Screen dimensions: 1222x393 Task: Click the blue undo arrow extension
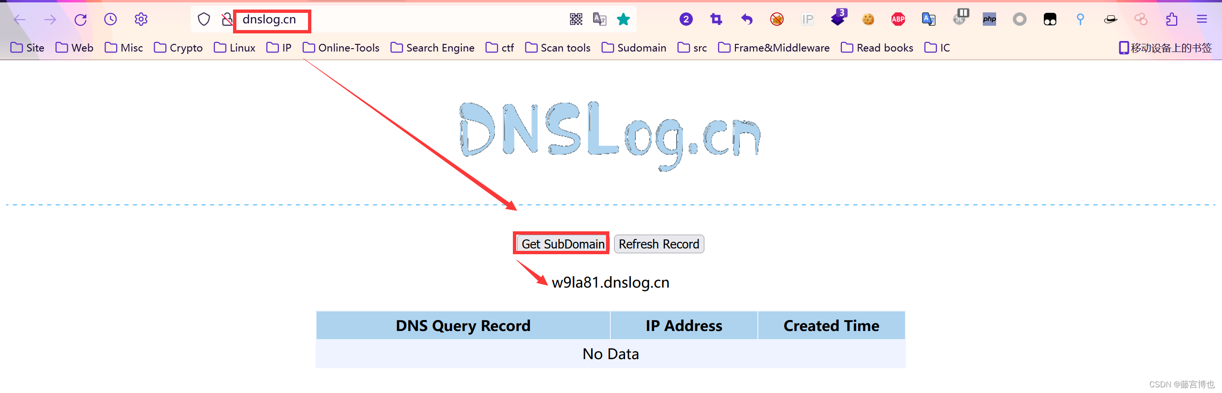(x=747, y=19)
